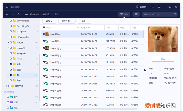183x111 pixels.
Task: Click the dog preview image
Action: click(x=163, y=40)
